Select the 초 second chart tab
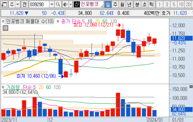This screenshot has width=193, height=122. 144,4
